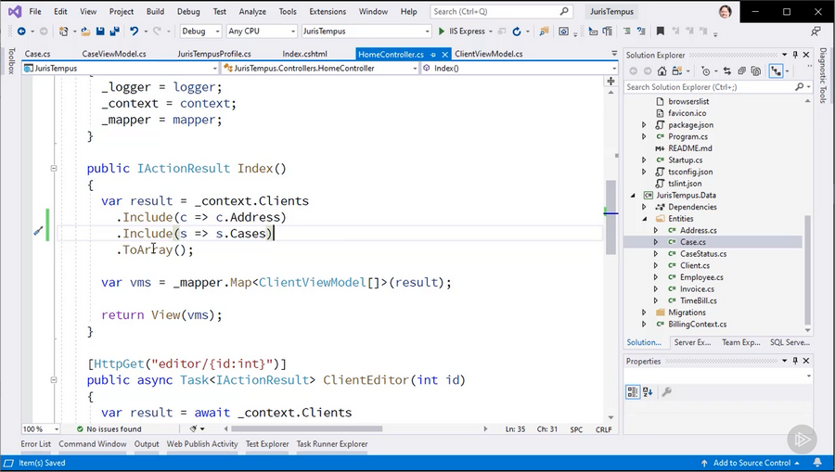The width and height of the screenshot is (835, 472).
Task: Pin the Solution Explorer panel
Action: (x=796, y=55)
